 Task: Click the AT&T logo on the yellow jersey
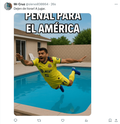[x=46, y=71]
